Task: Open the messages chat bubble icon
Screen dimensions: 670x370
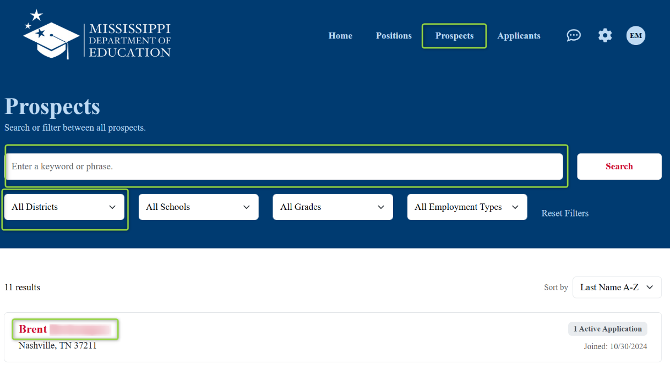Action: coord(574,35)
